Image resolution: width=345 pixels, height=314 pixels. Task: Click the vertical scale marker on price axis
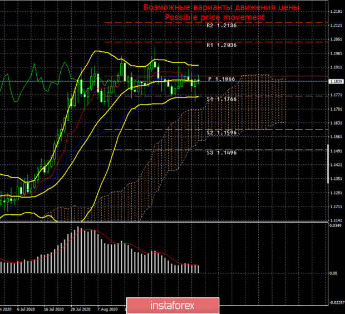pos(328,164)
